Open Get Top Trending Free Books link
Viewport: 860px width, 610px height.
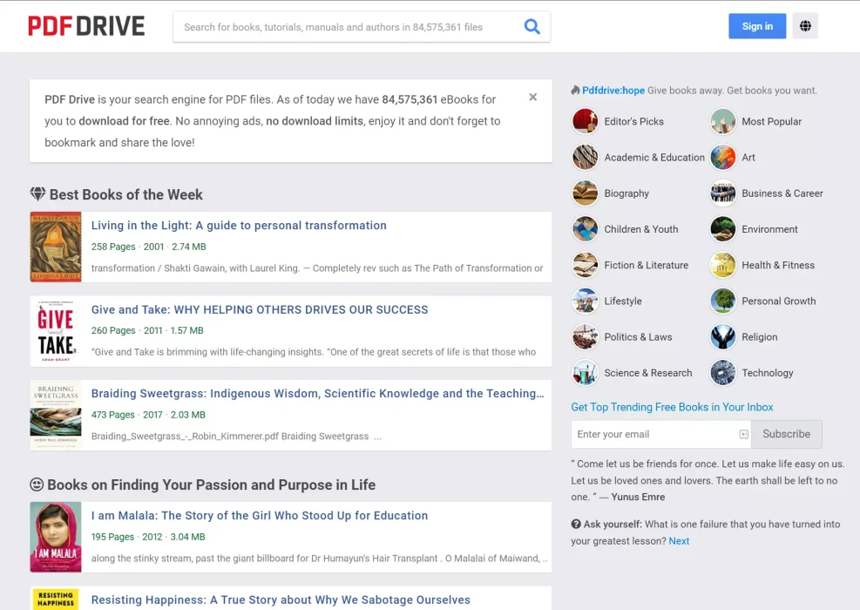[672, 407]
